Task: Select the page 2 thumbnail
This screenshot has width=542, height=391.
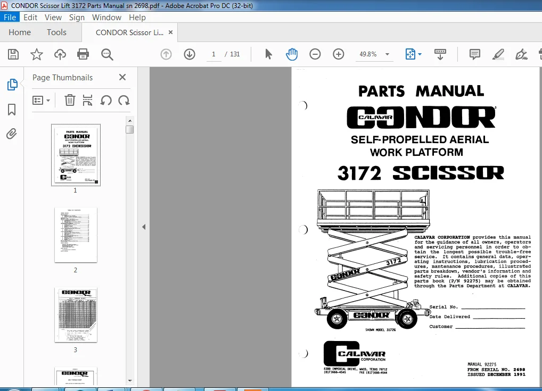Action: click(76, 235)
